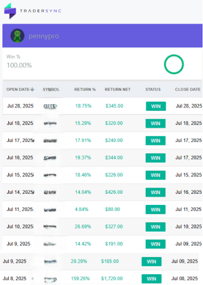Click the green win percentage ring
The image size is (203, 285).
point(174,64)
